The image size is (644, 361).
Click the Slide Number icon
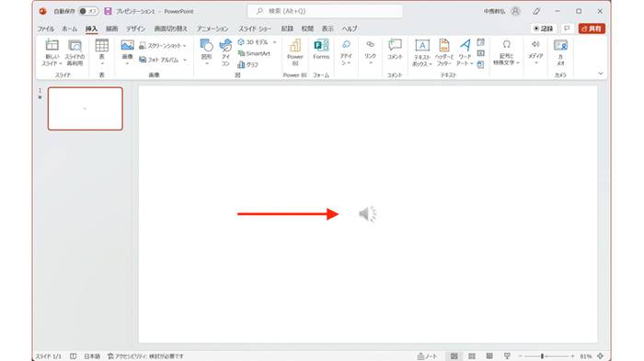[480, 53]
